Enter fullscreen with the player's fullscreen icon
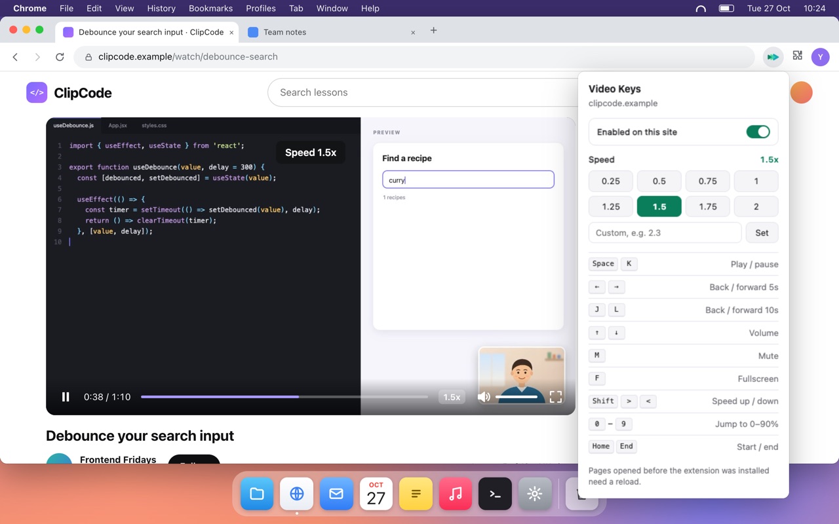 [556, 397]
